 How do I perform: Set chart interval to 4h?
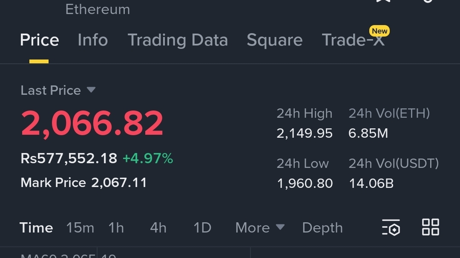click(158, 228)
